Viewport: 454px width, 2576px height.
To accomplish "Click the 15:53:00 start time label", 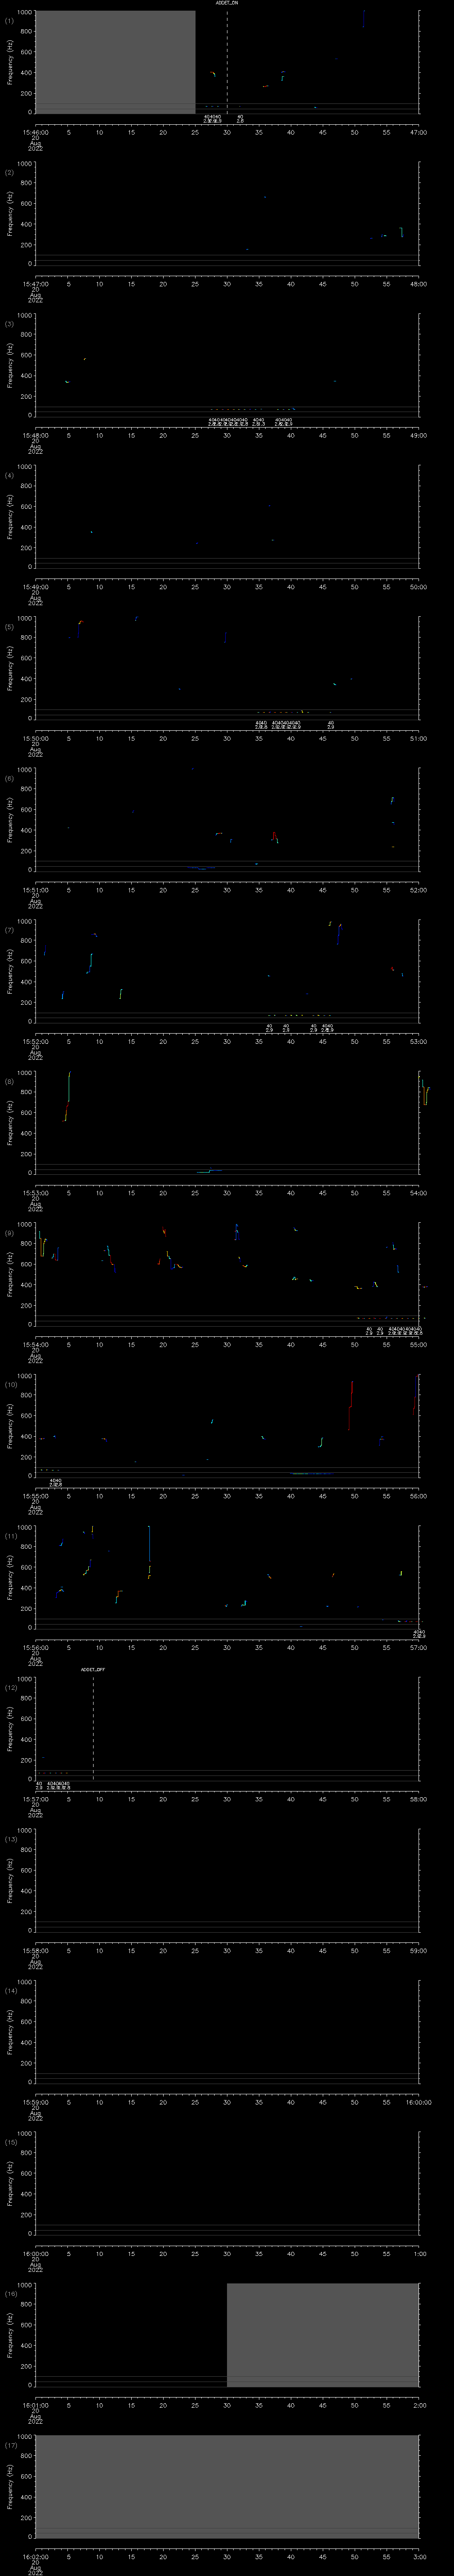I will [35, 1192].
